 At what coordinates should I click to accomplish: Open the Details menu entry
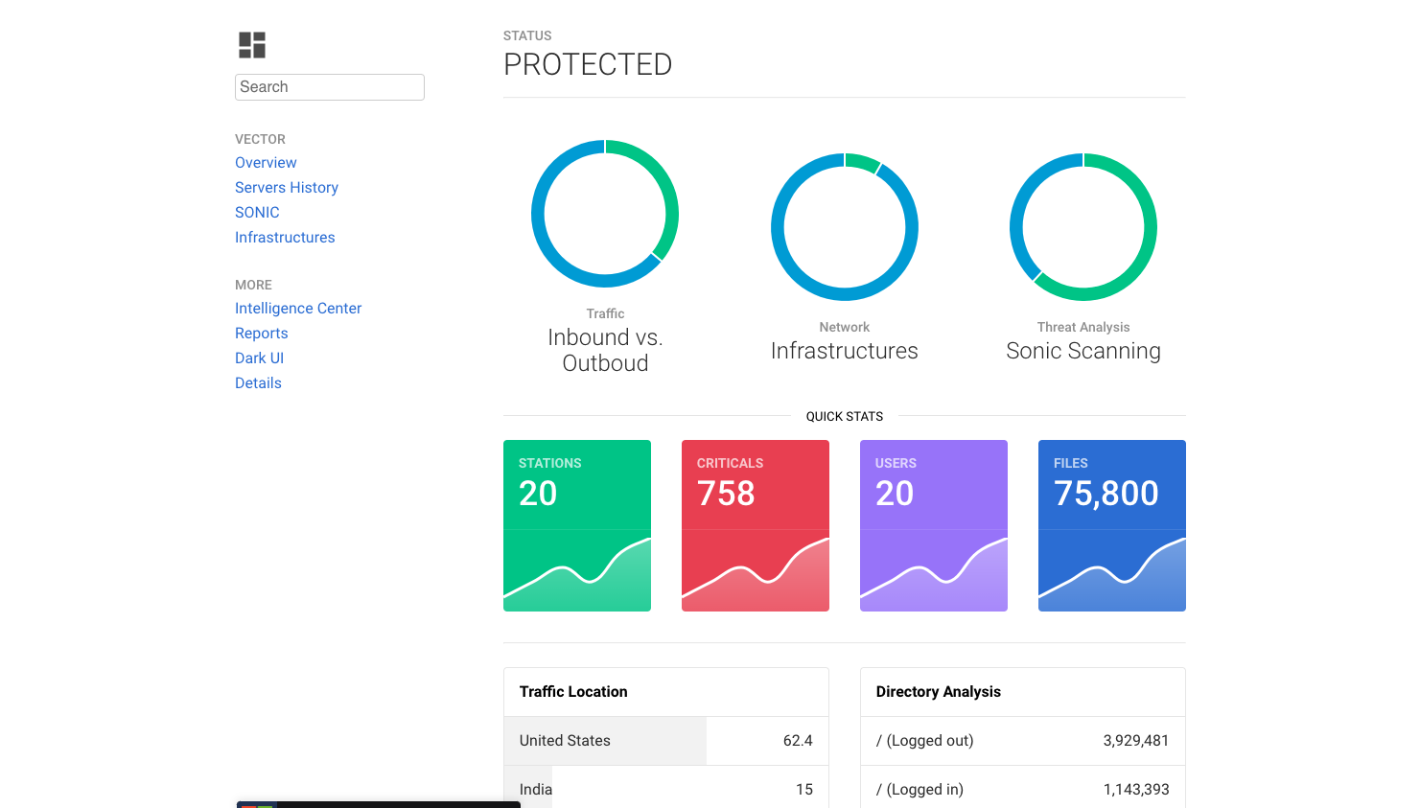pos(258,382)
